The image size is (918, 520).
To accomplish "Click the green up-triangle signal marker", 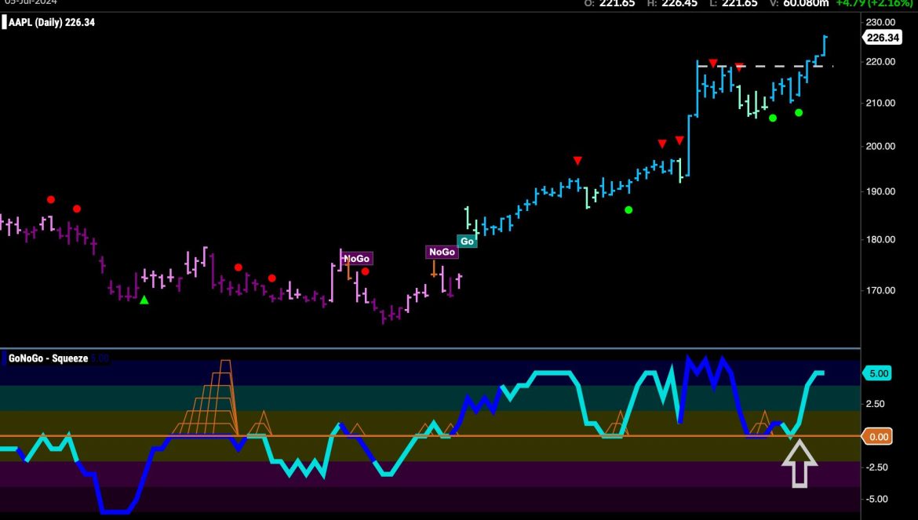I will click(144, 300).
